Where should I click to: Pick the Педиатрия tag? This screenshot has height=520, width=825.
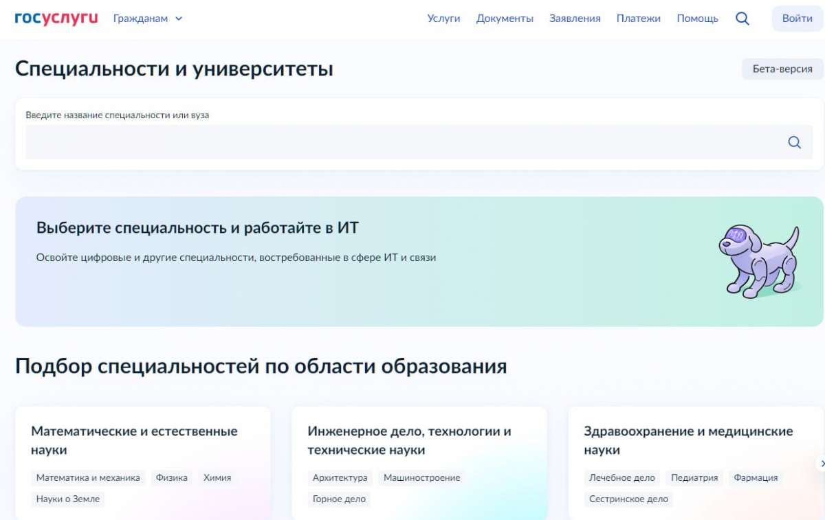694,477
